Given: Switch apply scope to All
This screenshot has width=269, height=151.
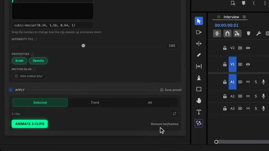Looking at the screenshot, I should click(x=150, y=103).
